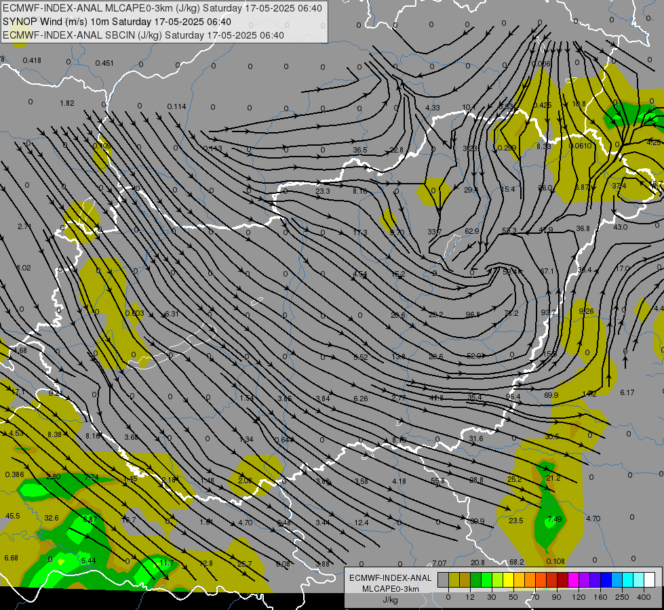Click the map value 11.7
Viewport: 664px width, 610px height.
coord(166,563)
